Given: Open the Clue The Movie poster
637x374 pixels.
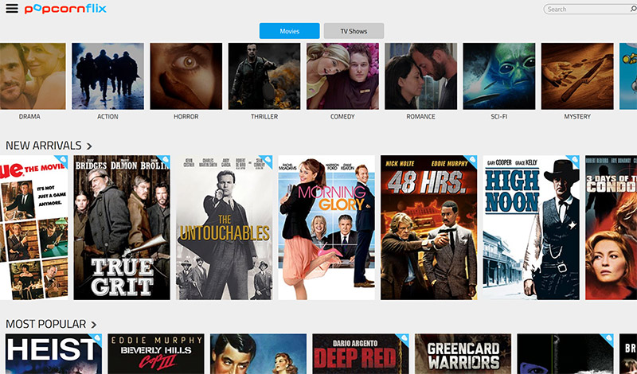Looking at the screenshot, I should 33,228.
